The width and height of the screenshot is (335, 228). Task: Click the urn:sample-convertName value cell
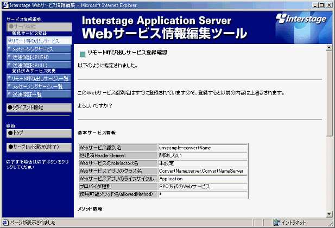point(203,148)
